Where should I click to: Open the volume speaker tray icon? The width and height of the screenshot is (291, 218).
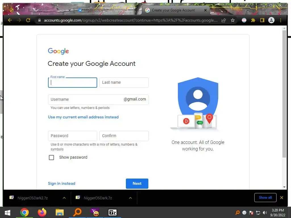tap(265, 213)
